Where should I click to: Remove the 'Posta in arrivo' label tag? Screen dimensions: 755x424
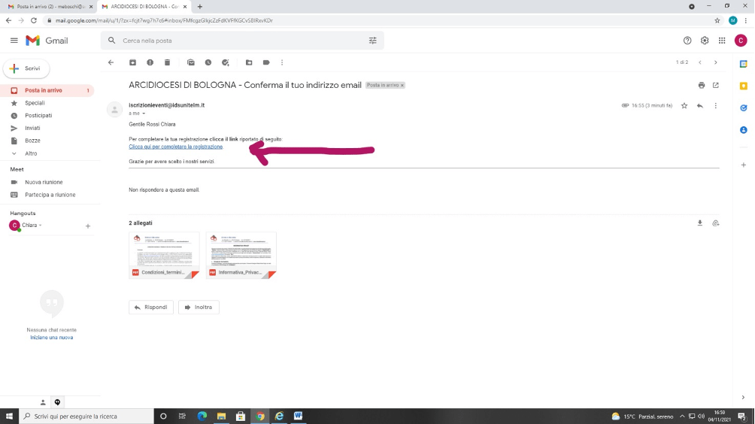tap(402, 86)
